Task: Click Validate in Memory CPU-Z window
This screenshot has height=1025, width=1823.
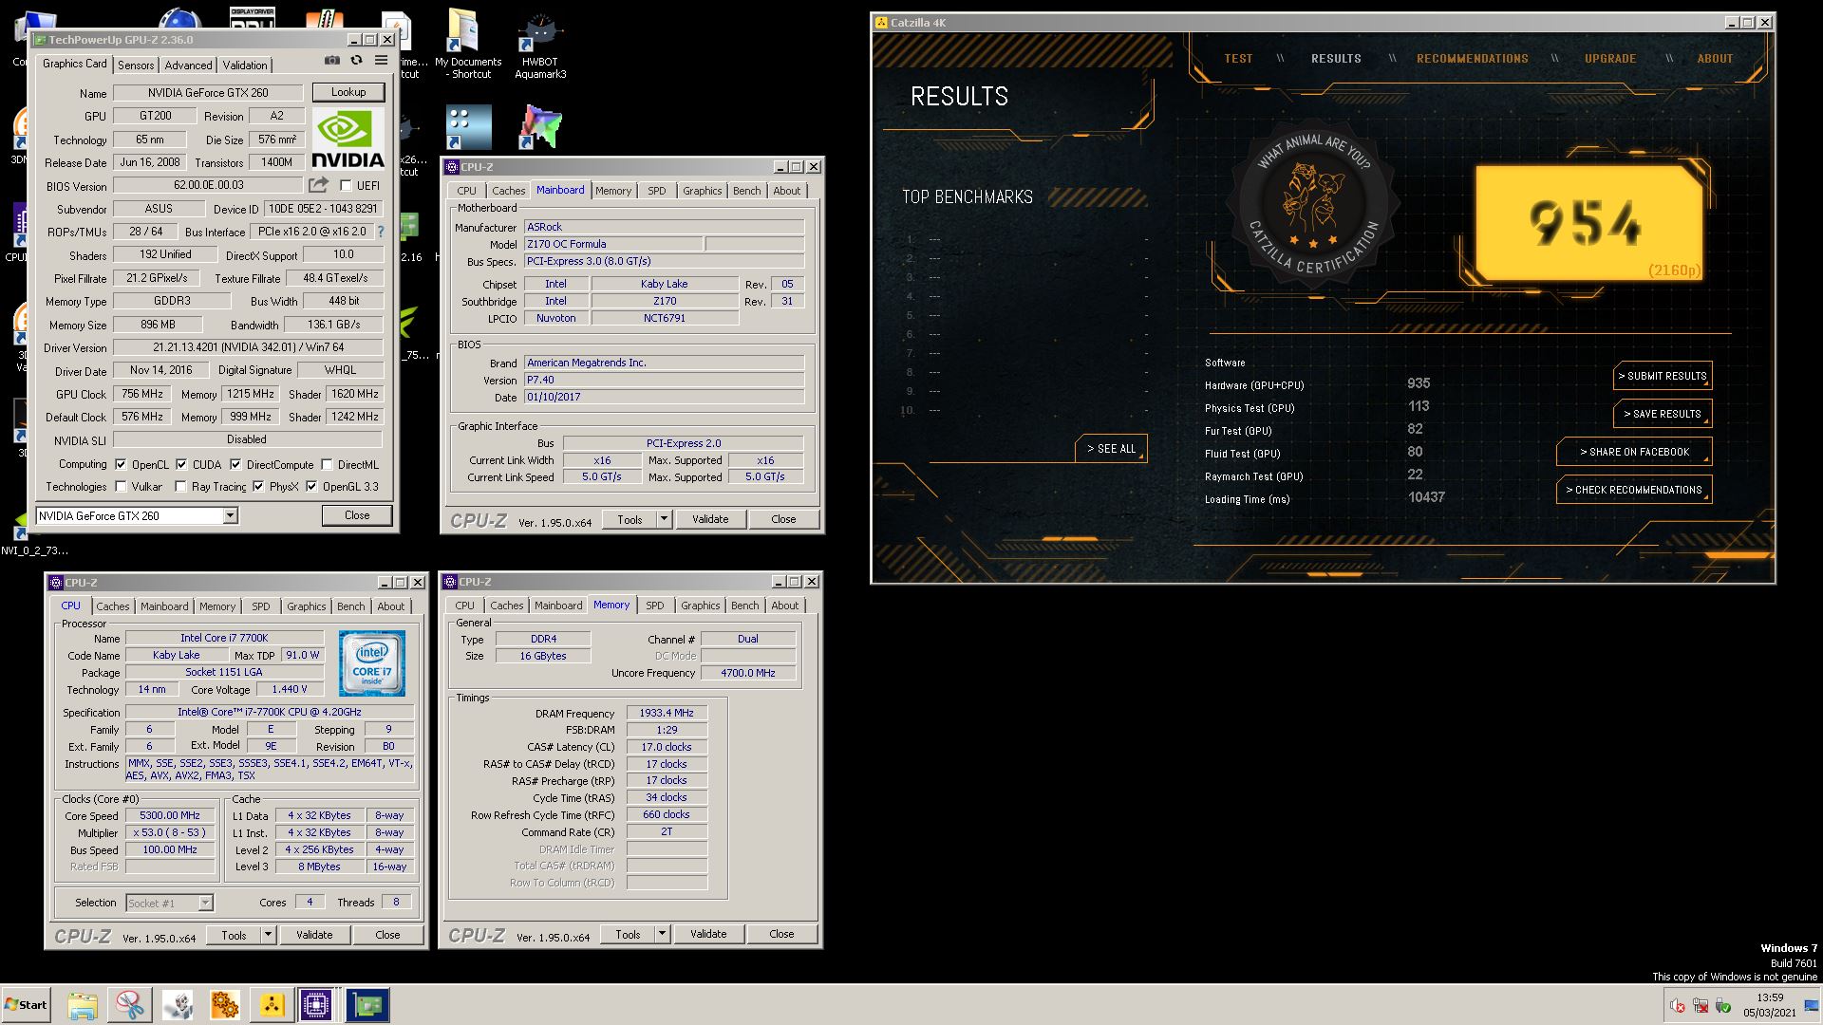Action: click(x=708, y=934)
